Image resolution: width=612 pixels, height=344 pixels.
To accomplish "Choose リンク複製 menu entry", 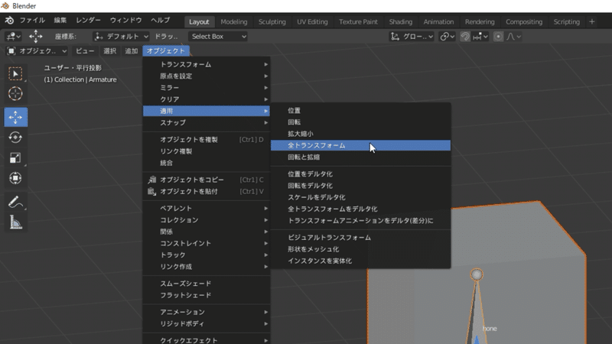I will [x=207, y=151].
